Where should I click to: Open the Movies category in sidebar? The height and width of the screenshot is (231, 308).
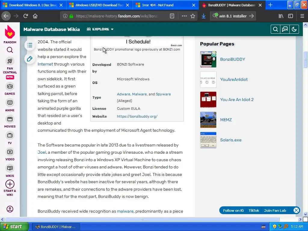[10, 122]
